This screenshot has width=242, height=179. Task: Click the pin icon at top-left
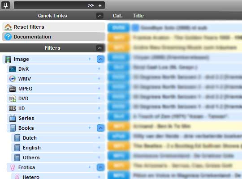5,5
